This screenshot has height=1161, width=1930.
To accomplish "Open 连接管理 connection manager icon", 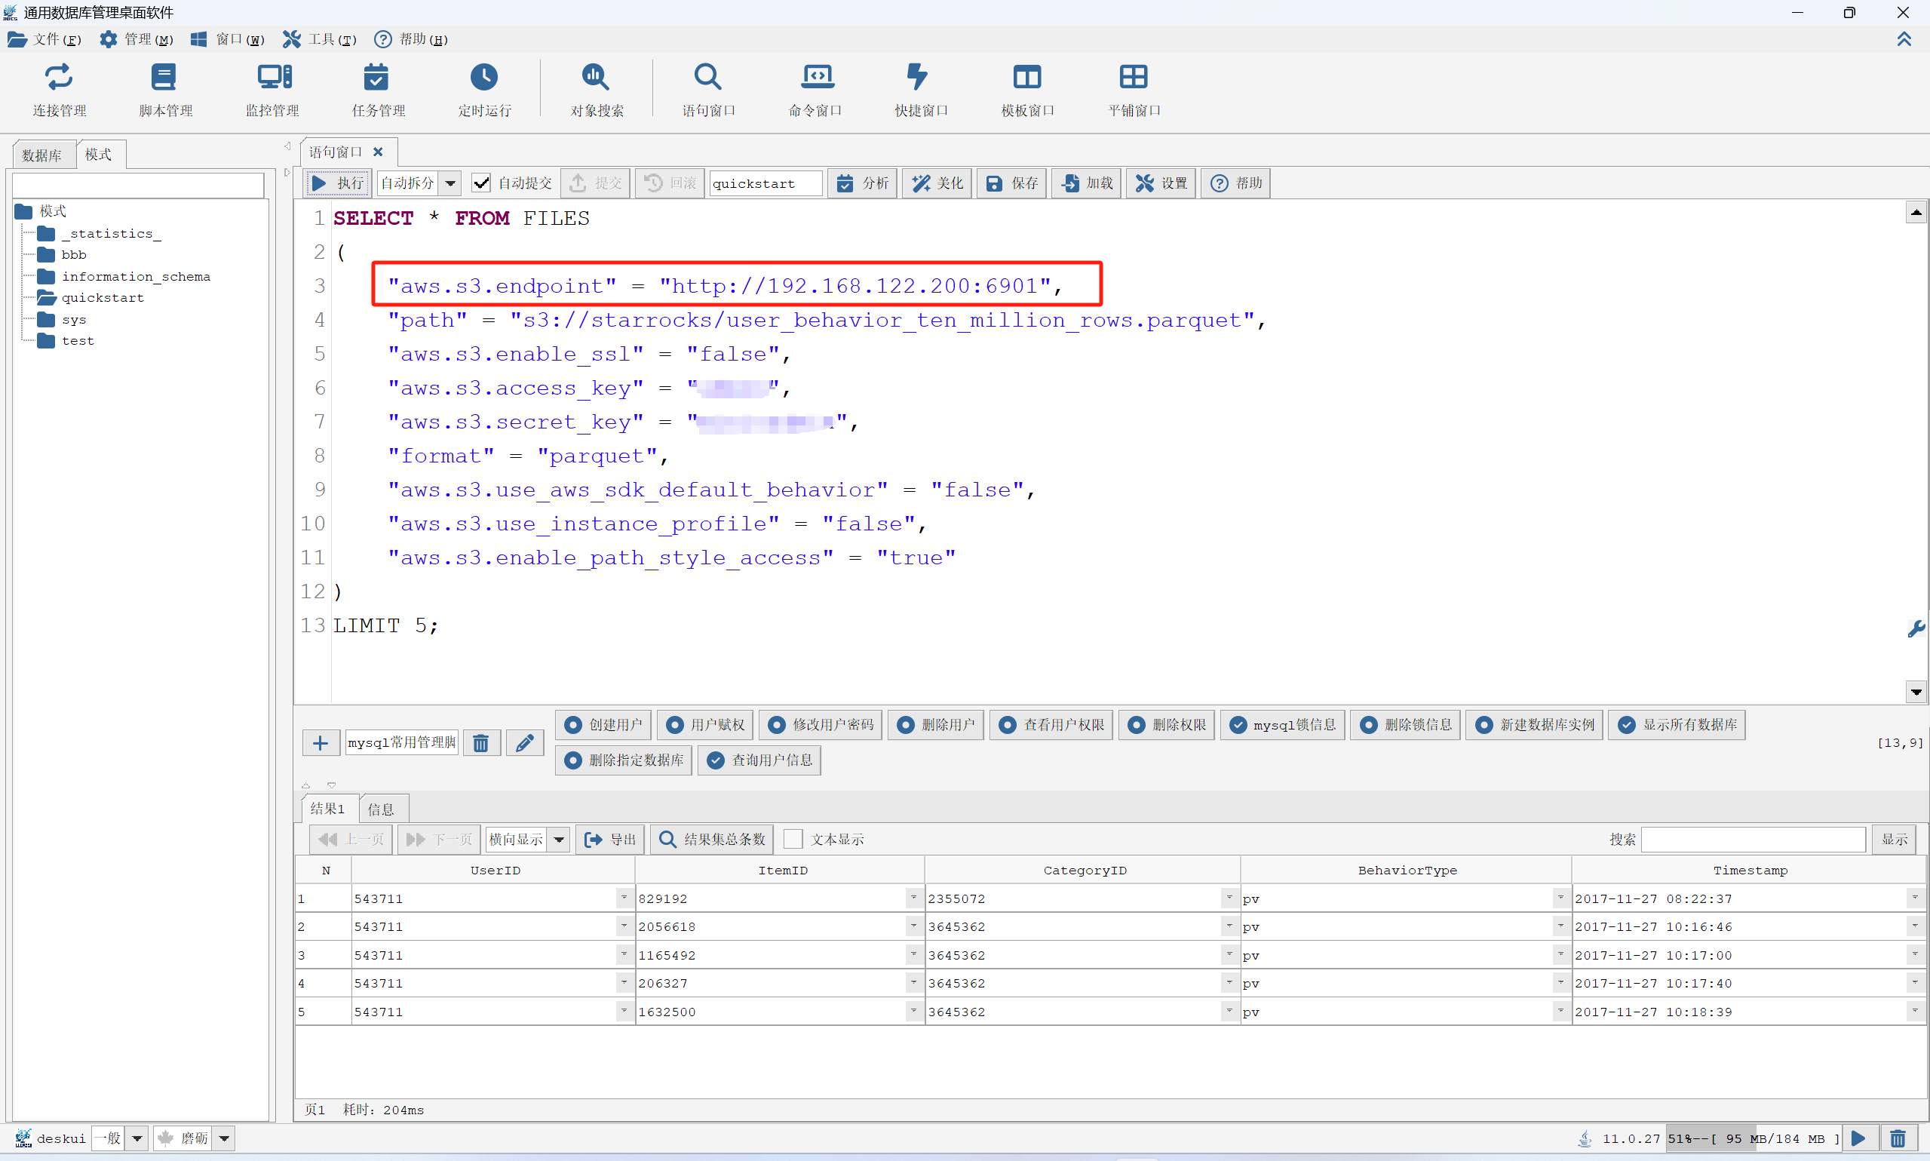I will [59, 78].
